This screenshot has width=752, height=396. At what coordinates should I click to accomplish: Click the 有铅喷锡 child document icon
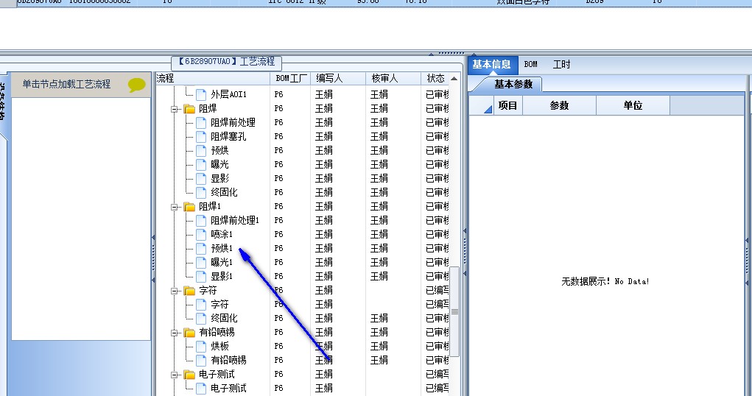coord(201,360)
